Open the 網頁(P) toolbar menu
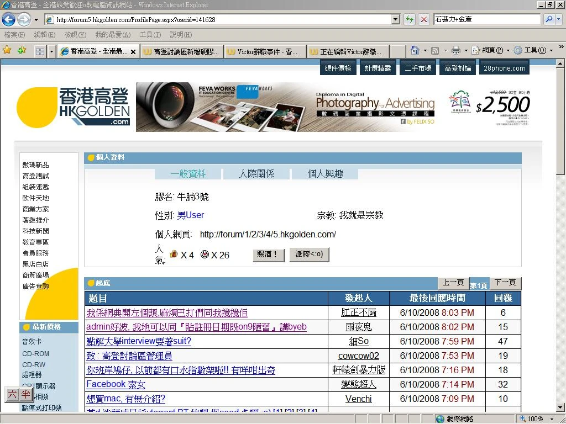The height and width of the screenshot is (424, 566). click(490, 50)
